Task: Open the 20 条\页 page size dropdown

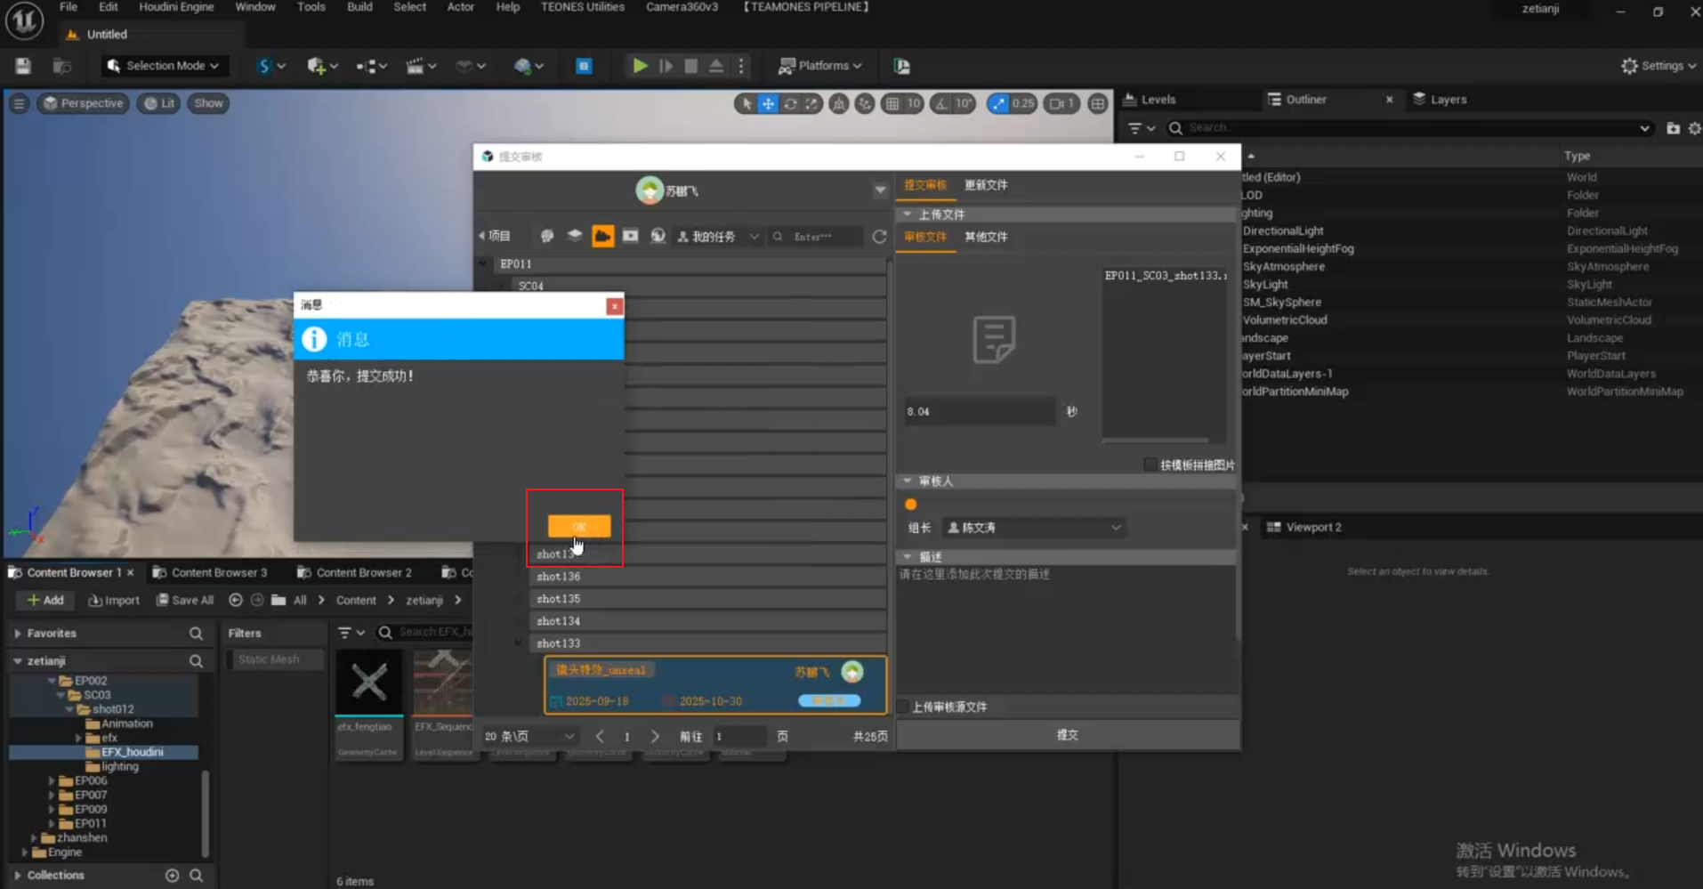Action: click(529, 736)
